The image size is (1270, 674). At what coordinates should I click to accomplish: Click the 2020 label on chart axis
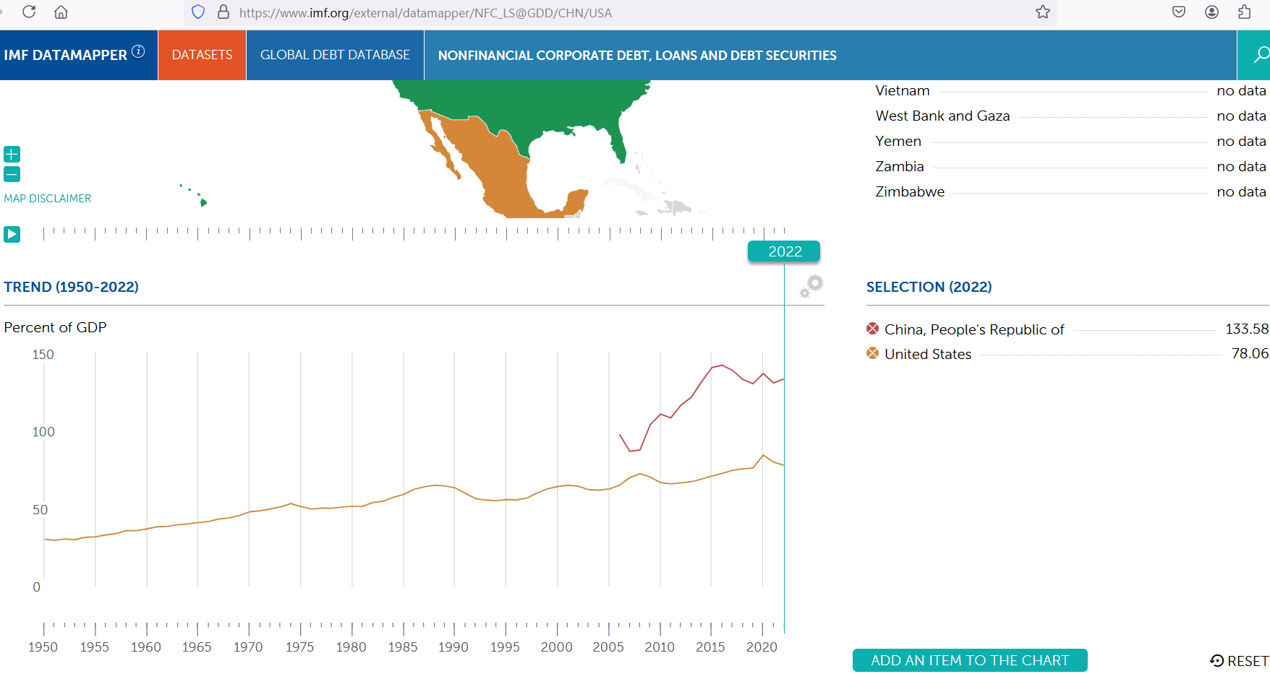762,647
